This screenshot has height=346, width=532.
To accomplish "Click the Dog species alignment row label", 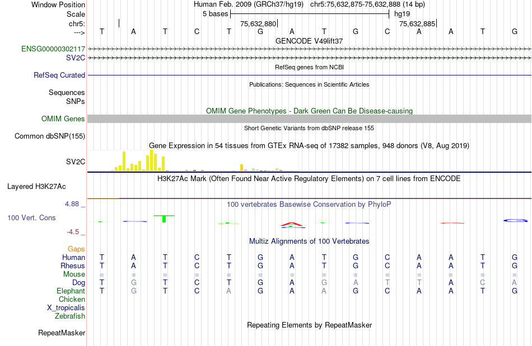I will [78, 283].
